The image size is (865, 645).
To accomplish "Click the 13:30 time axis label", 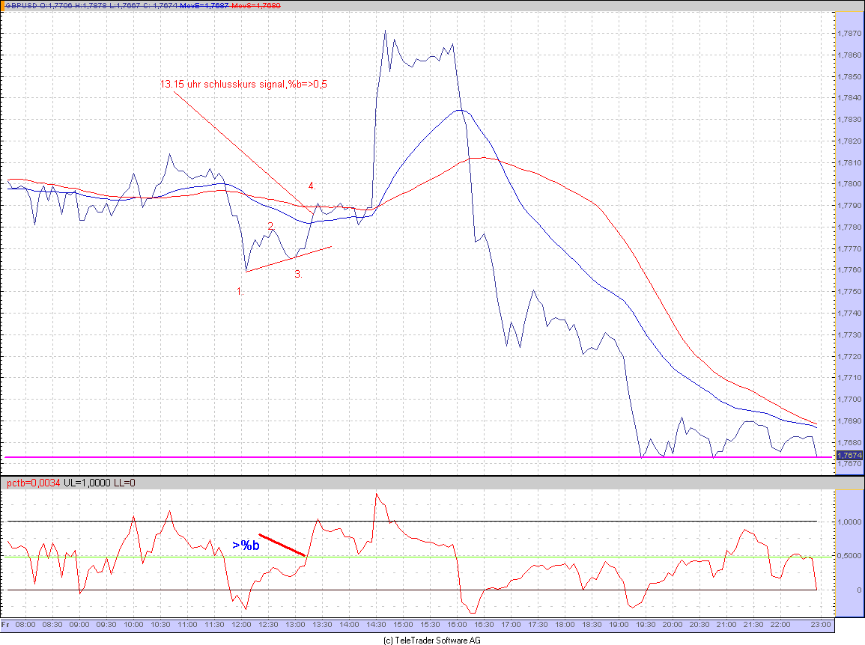I will tap(322, 625).
